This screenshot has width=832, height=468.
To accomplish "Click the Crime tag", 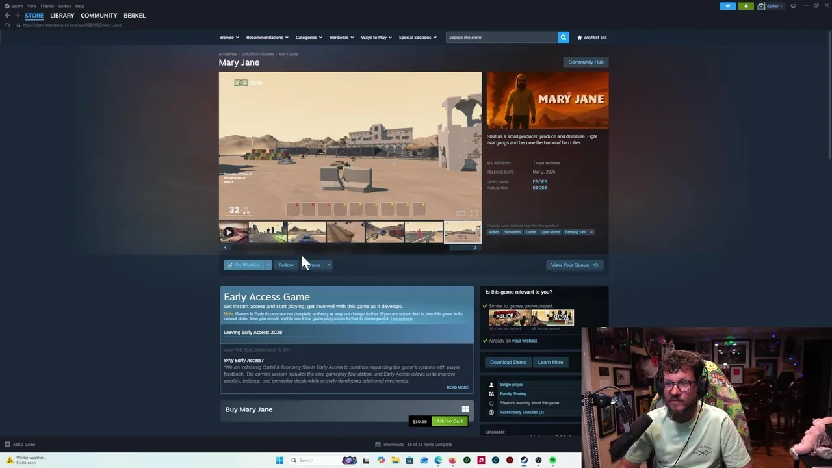I will click(x=531, y=232).
